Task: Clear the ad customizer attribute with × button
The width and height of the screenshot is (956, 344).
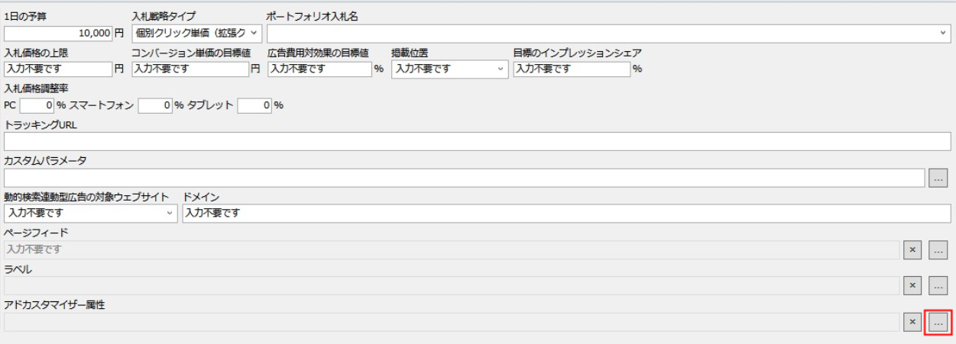Action: pyautogui.click(x=911, y=322)
